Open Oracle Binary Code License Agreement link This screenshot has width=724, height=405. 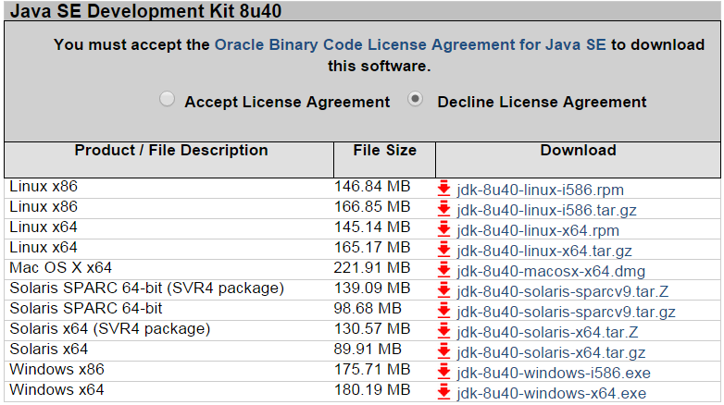click(x=410, y=44)
